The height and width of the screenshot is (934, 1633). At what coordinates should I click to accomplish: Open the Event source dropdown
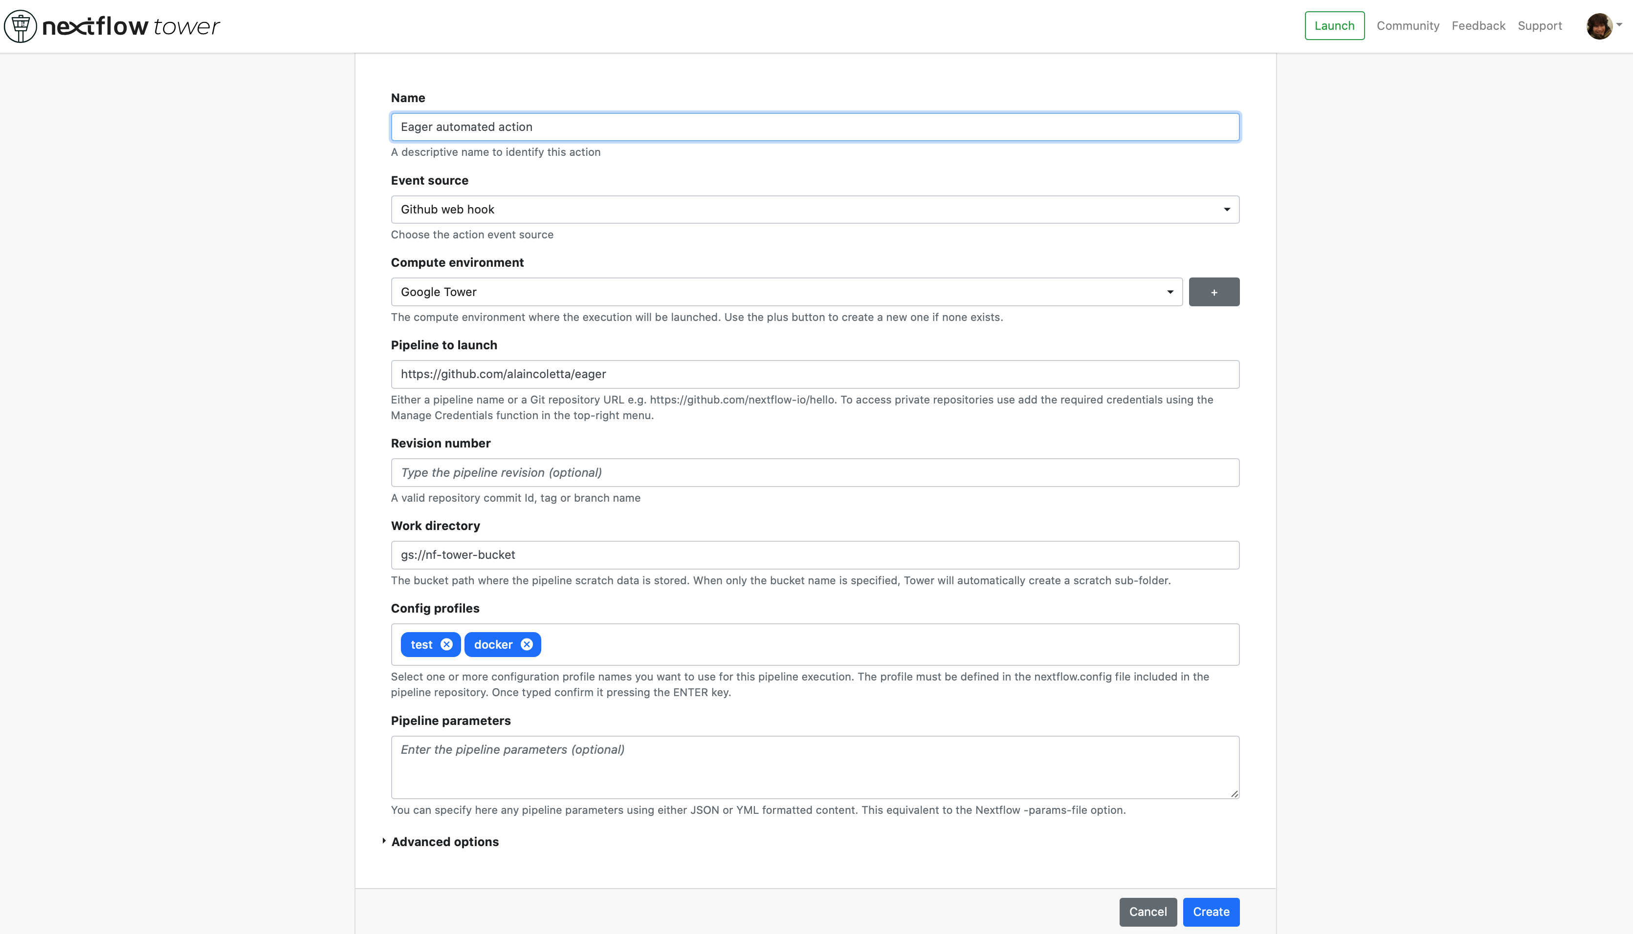[815, 210]
